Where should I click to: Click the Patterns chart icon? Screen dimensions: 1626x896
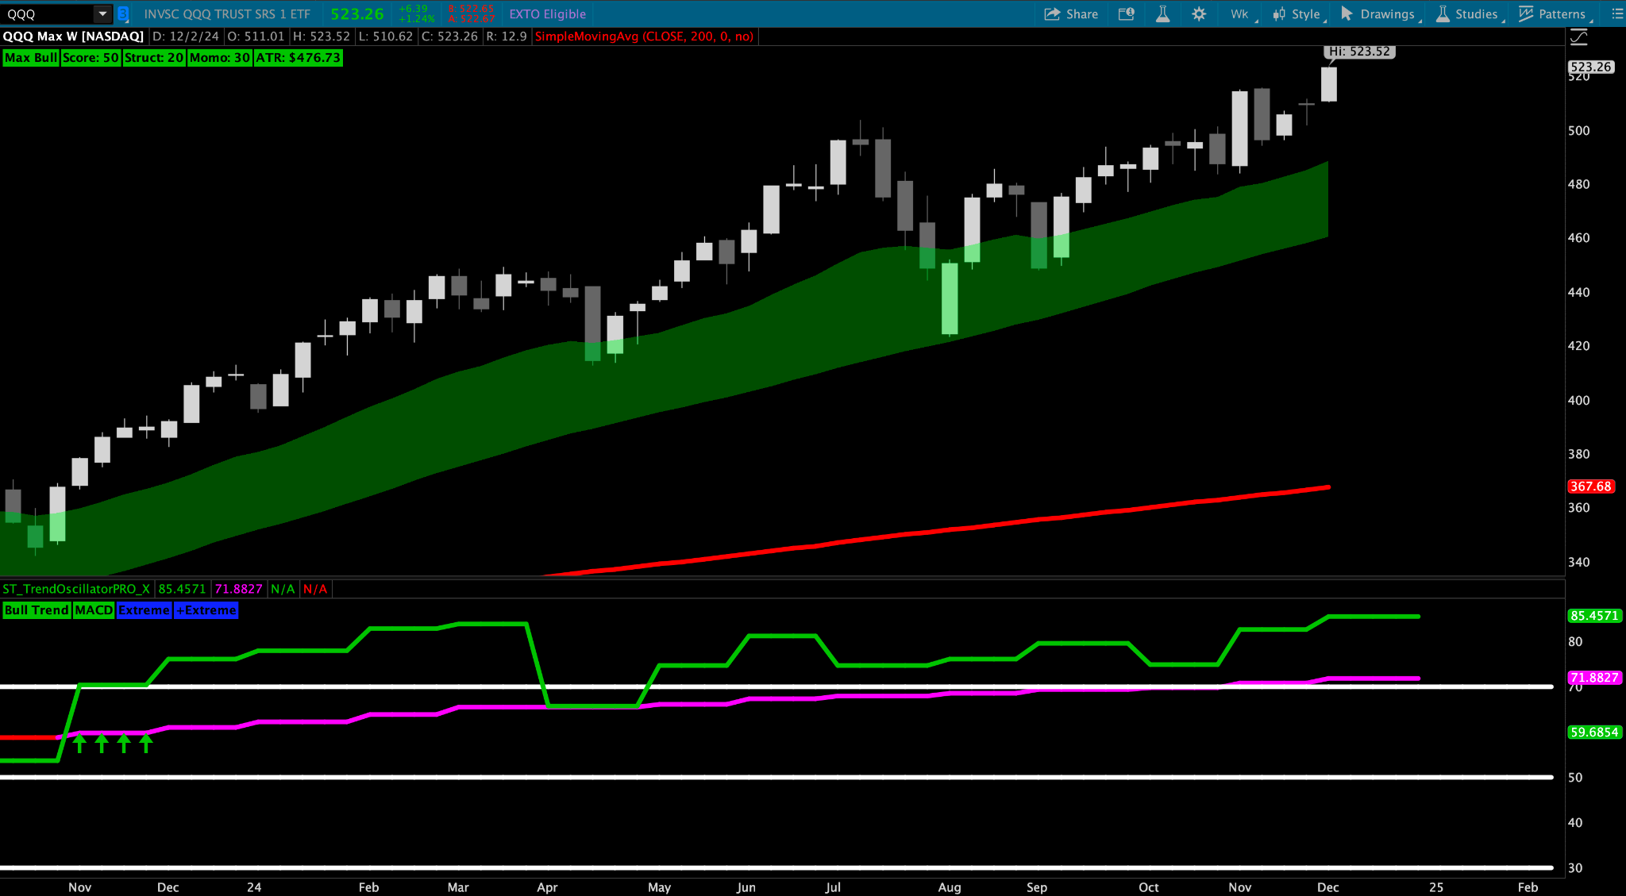pyautogui.click(x=1525, y=13)
